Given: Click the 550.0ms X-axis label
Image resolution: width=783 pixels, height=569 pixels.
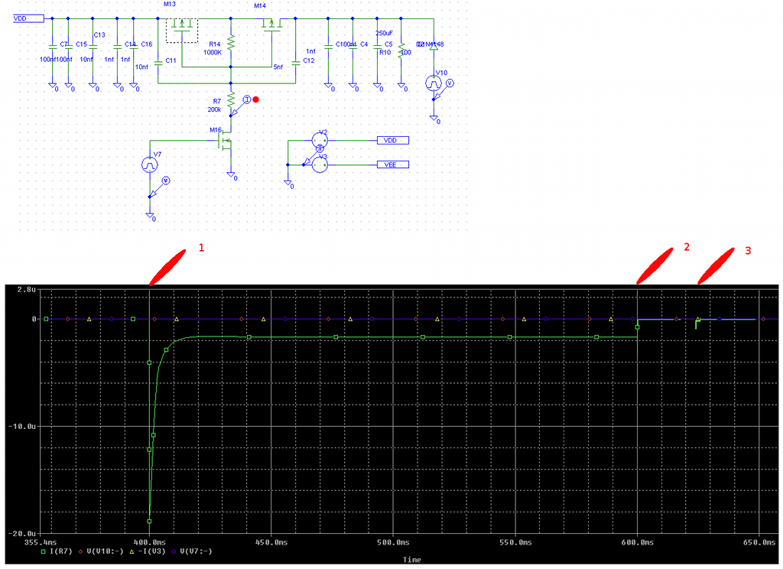Looking at the screenshot, I should tap(515, 542).
